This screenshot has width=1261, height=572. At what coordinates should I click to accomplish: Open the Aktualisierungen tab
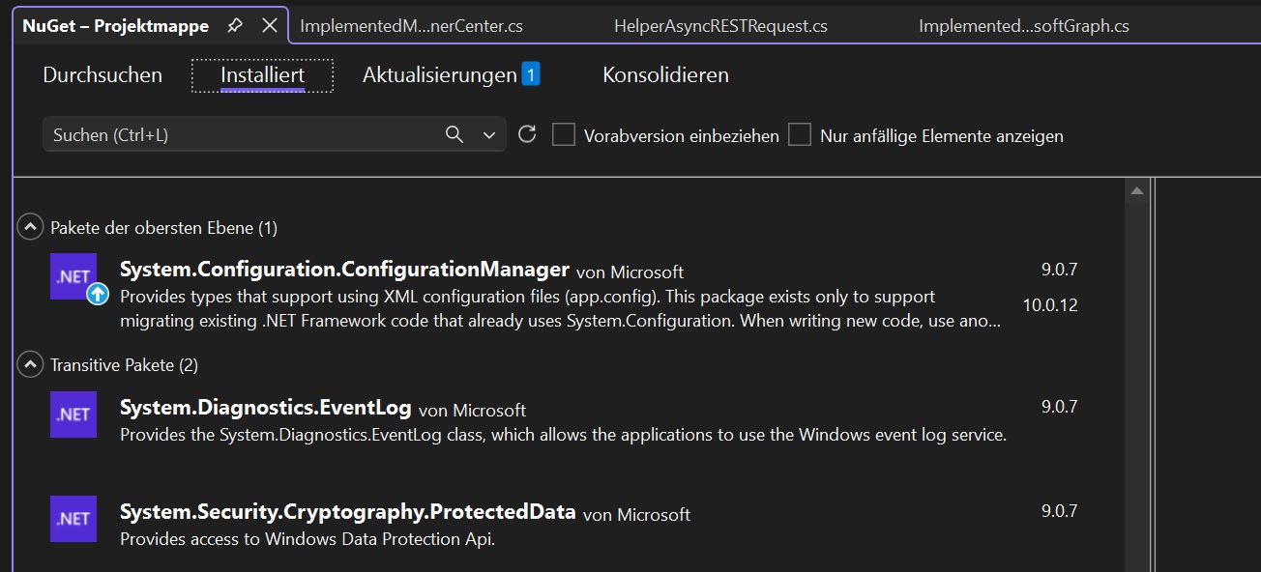tap(440, 74)
